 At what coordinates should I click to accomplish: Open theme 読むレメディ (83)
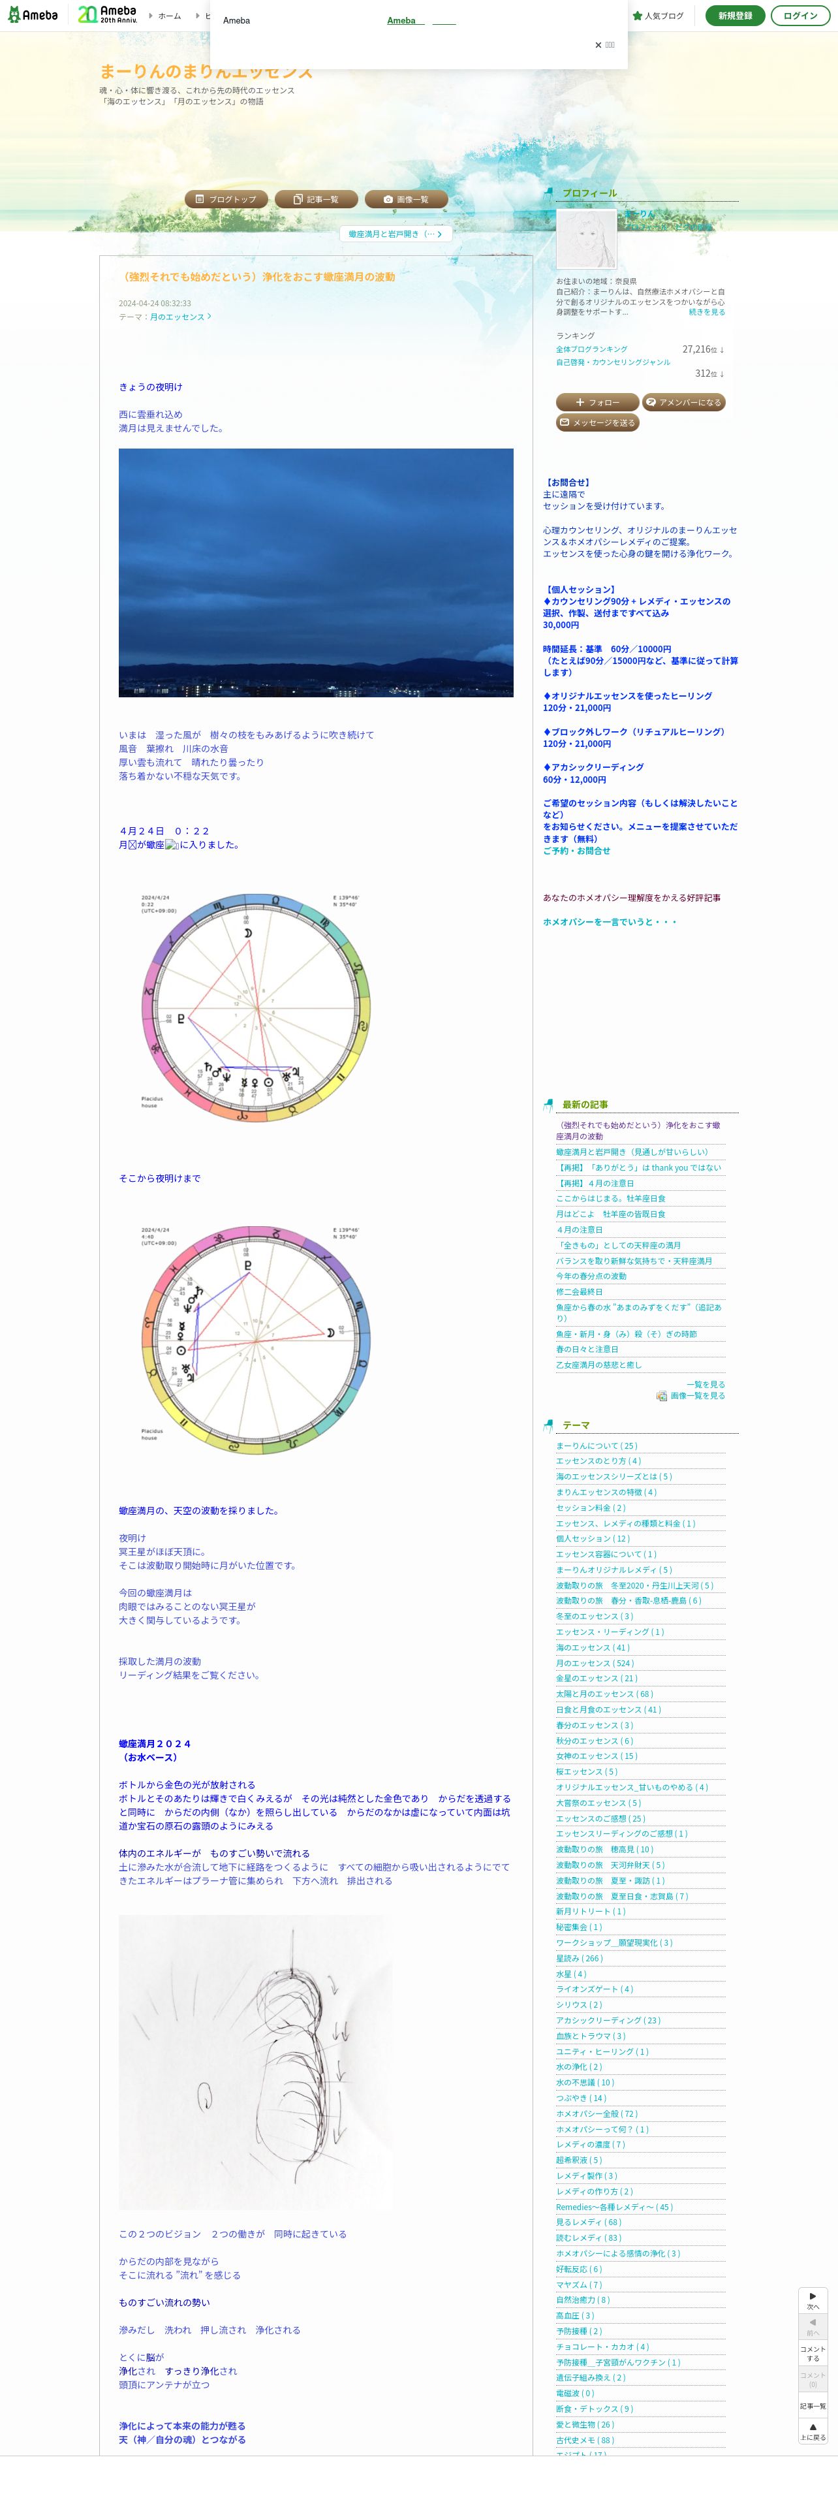point(589,2238)
